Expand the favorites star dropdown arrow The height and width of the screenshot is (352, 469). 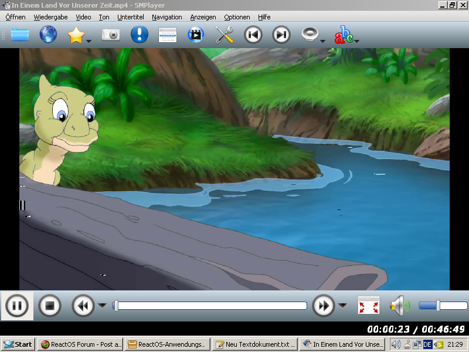89,41
